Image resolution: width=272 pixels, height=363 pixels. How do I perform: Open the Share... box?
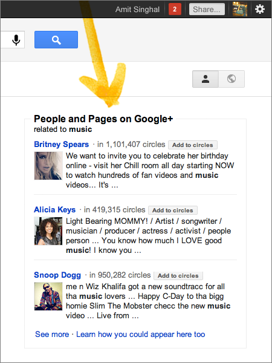(x=207, y=9)
